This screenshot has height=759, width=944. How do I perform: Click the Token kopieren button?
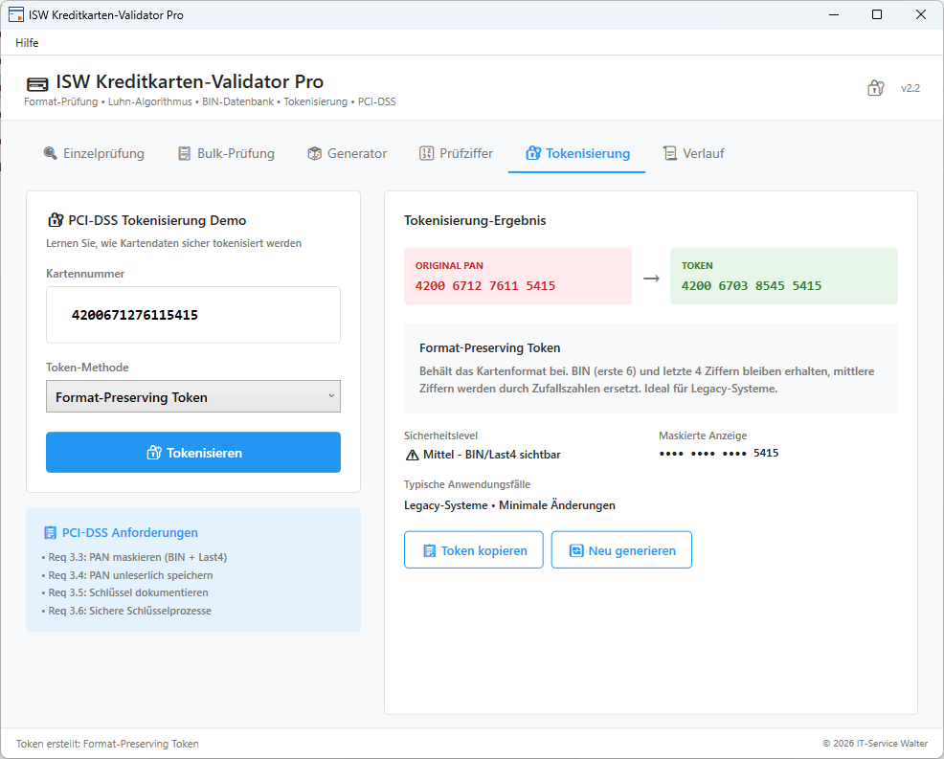click(x=473, y=550)
